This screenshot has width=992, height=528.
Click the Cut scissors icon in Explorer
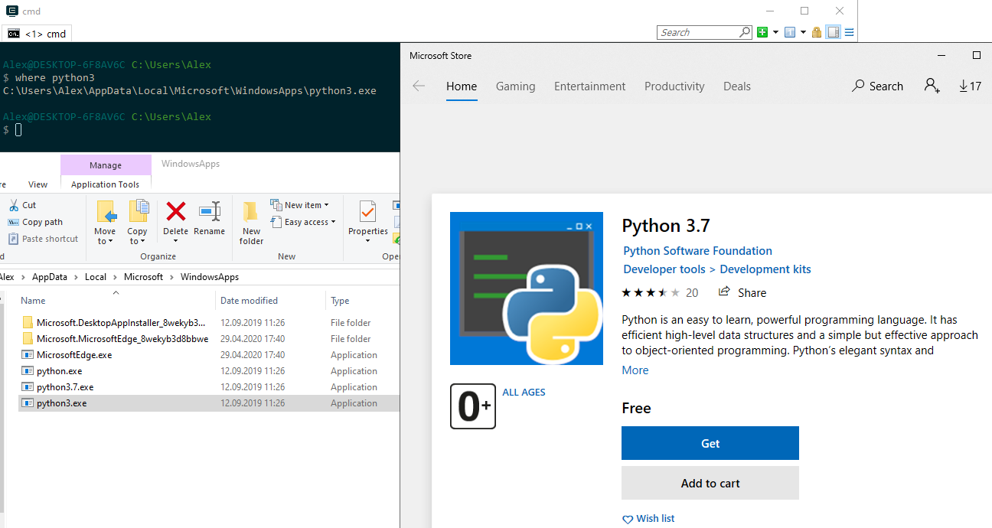point(13,205)
